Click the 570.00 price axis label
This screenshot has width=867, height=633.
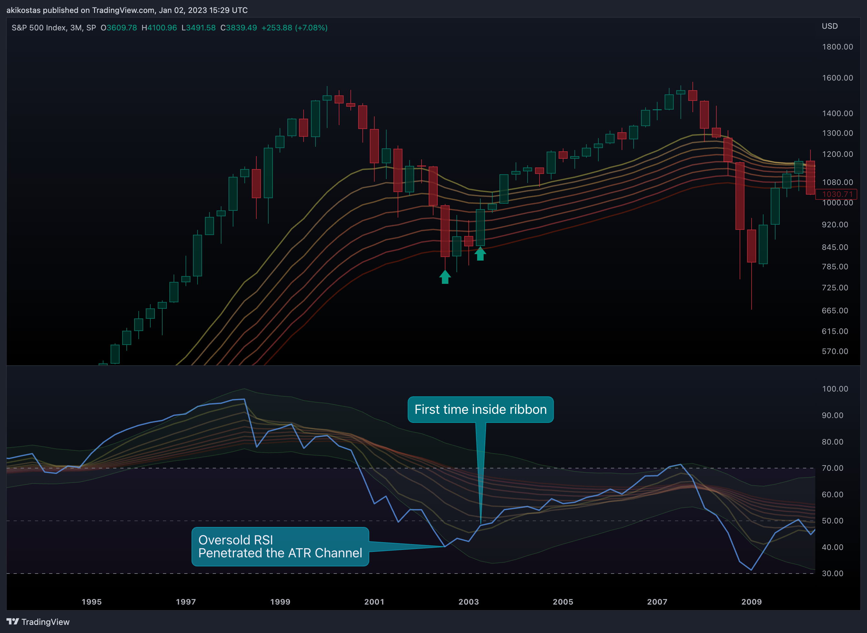(835, 351)
